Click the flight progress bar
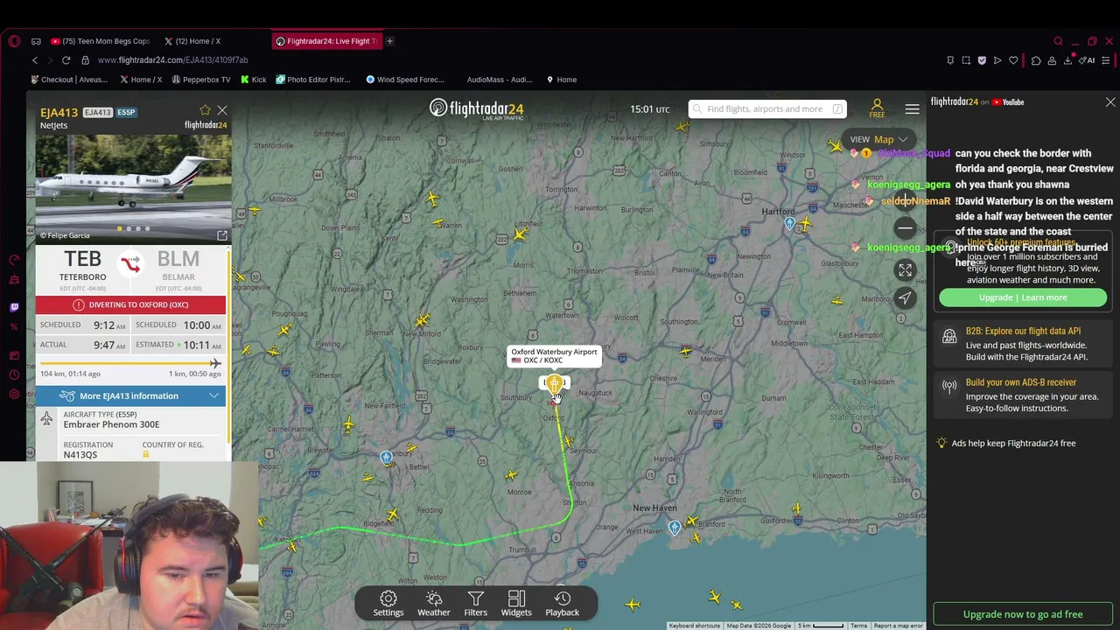Viewport: 1120px width, 630px height. tap(130, 363)
